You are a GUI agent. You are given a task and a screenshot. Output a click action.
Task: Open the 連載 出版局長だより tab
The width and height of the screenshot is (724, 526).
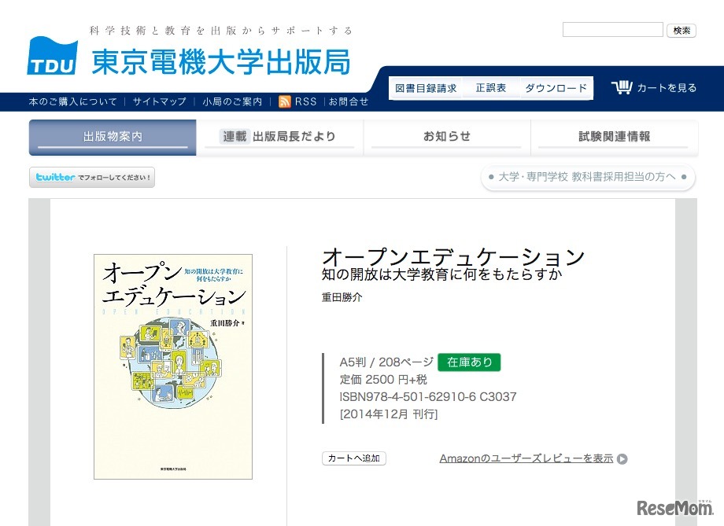(280, 134)
